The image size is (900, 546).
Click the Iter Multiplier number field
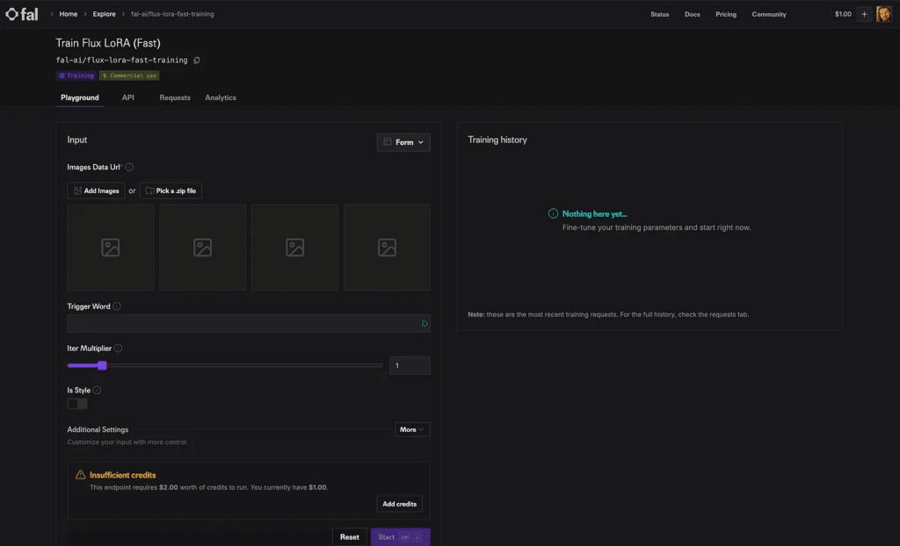(410, 365)
